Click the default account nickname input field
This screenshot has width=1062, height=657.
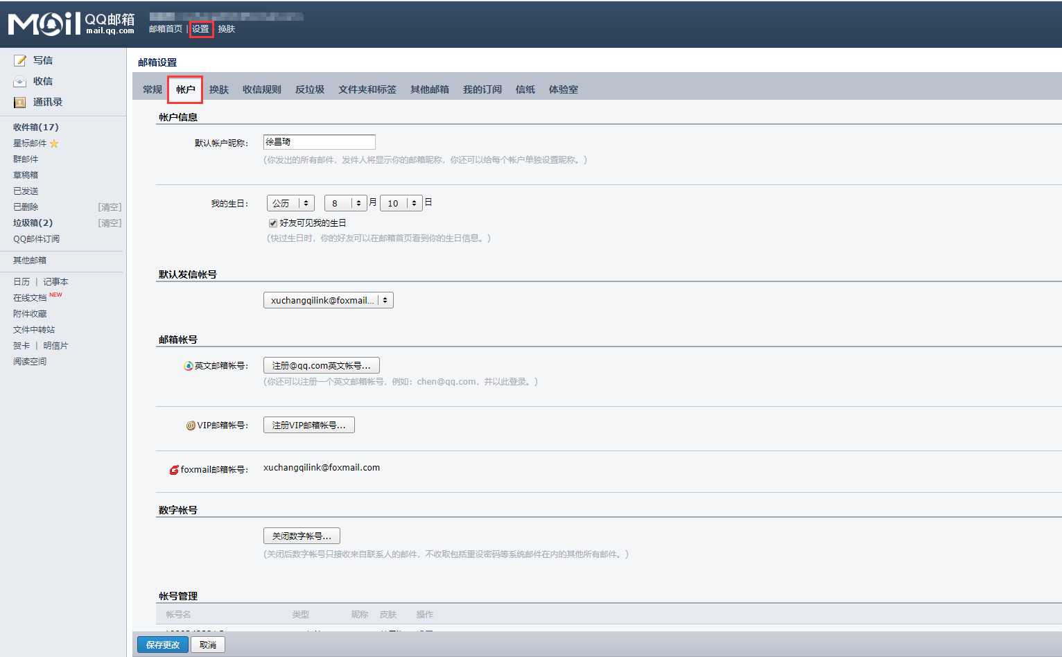point(320,142)
